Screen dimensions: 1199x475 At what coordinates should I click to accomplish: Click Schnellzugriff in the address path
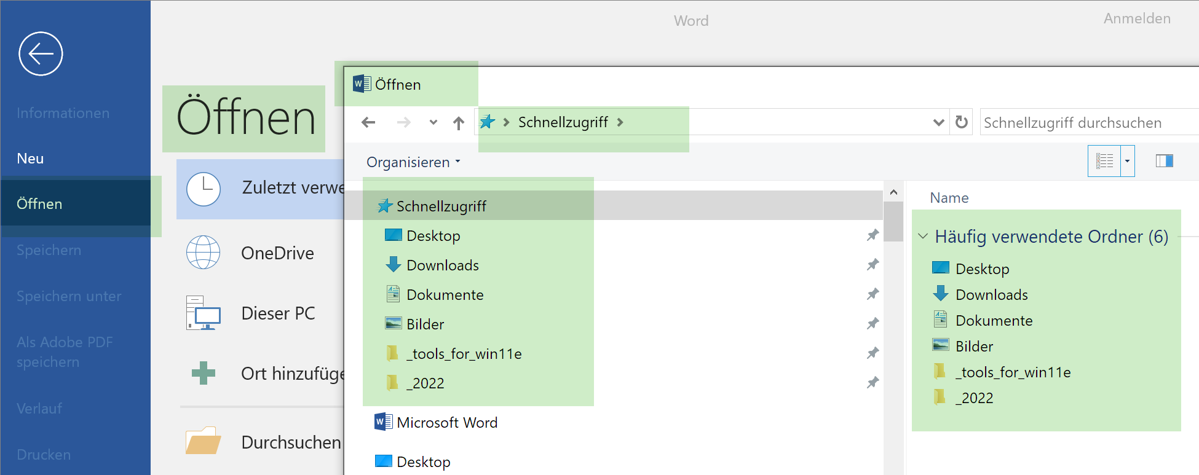(x=563, y=122)
